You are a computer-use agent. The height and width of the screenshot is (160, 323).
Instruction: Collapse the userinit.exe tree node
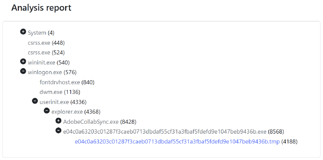[x=35, y=101]
